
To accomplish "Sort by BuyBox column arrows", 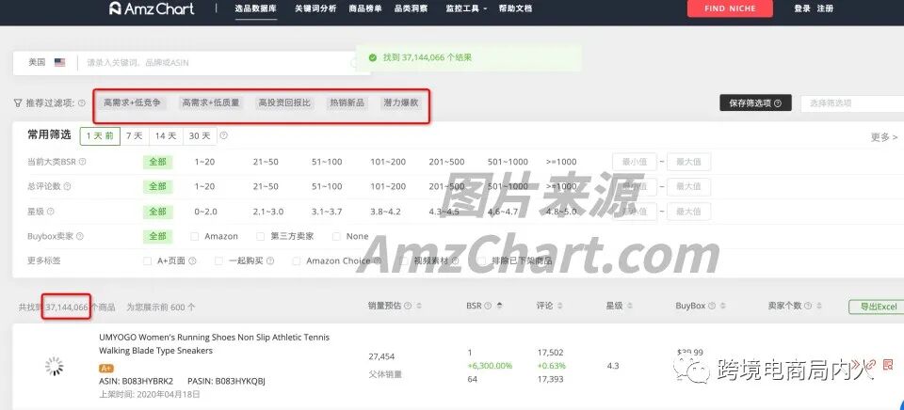I will tap(723, 306).
